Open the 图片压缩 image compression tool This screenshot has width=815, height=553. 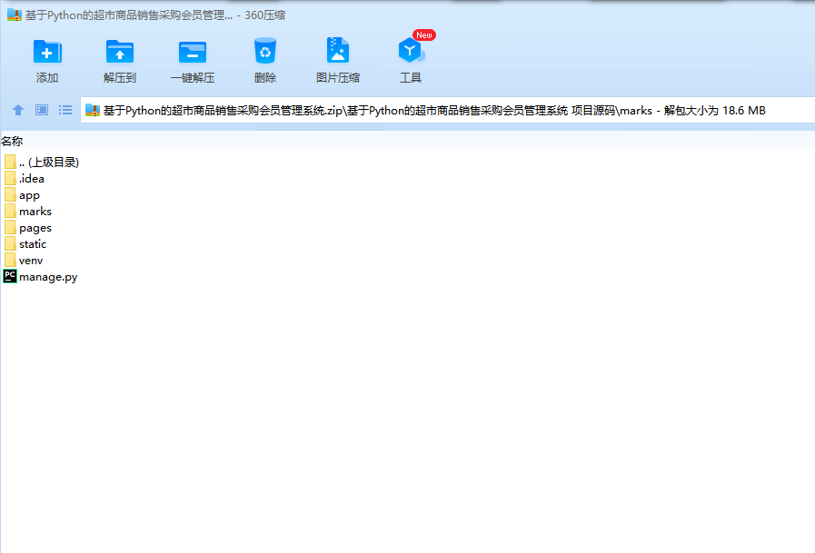click(338, 50)
